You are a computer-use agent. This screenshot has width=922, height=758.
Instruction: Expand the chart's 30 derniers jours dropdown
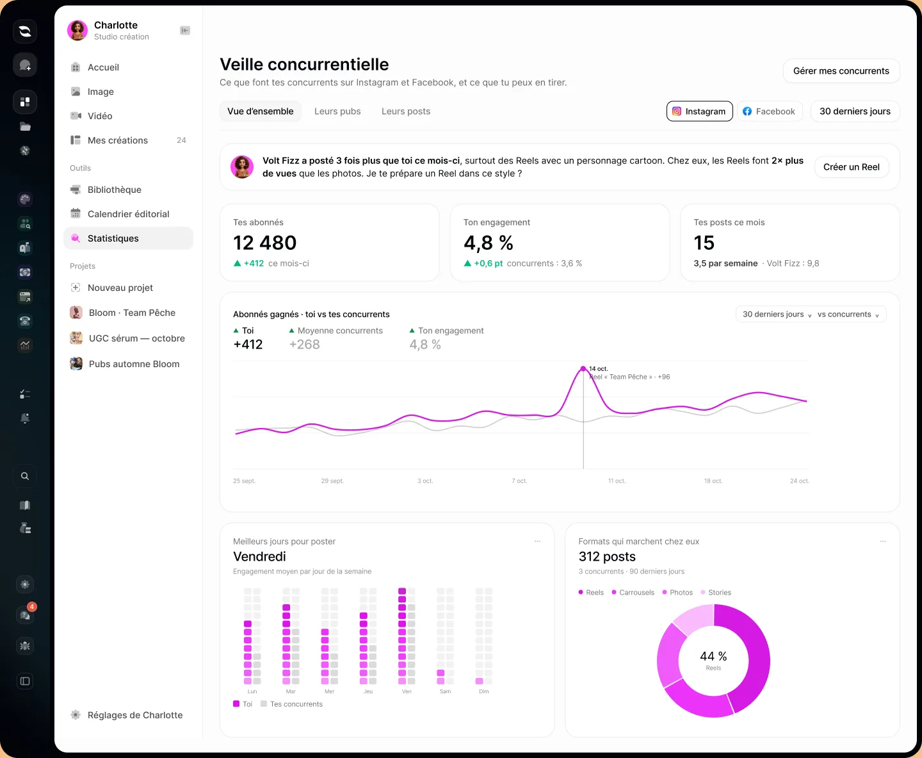click(x=777, y=315)
